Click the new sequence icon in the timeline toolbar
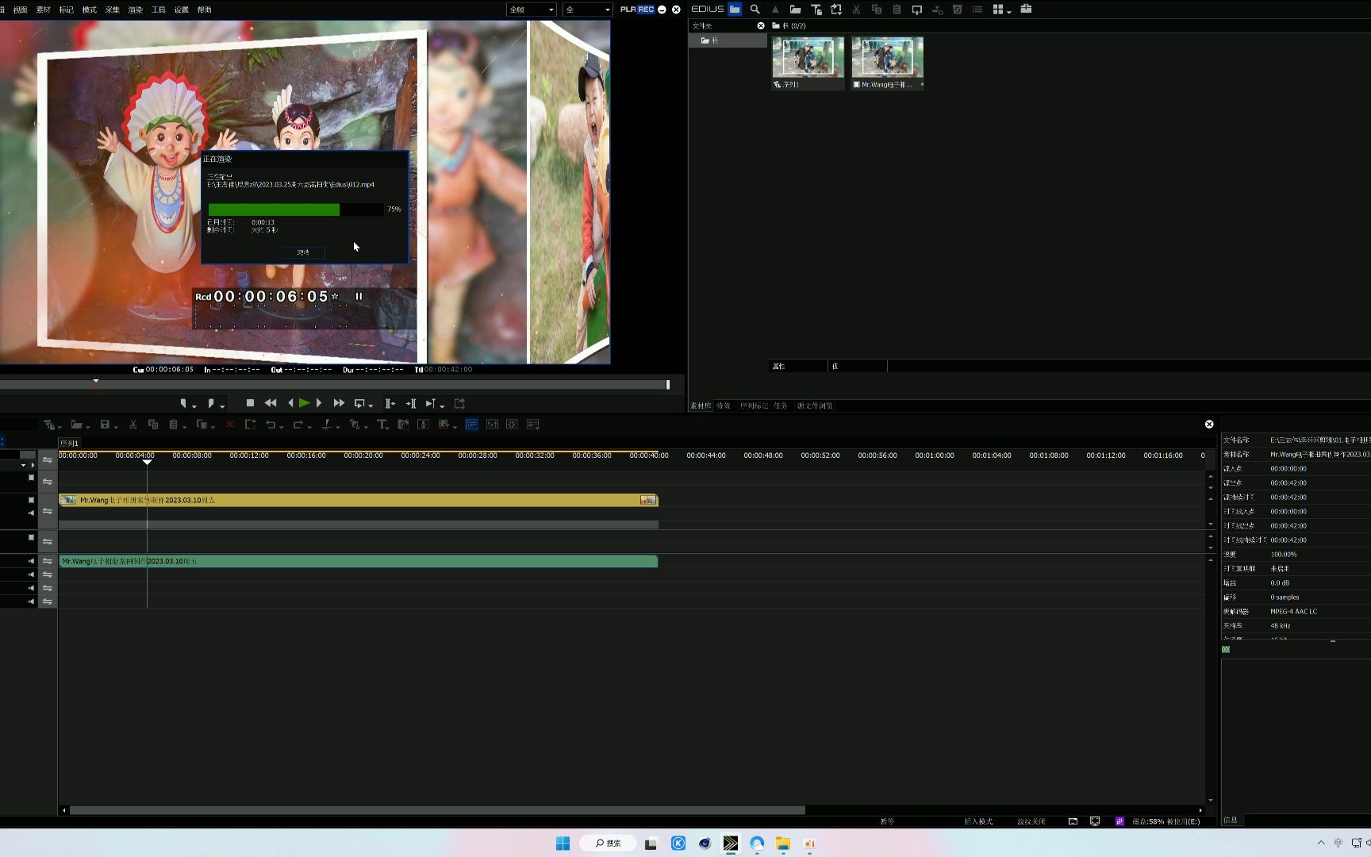Screen dimensions: 1371x857 pos(49,425)
